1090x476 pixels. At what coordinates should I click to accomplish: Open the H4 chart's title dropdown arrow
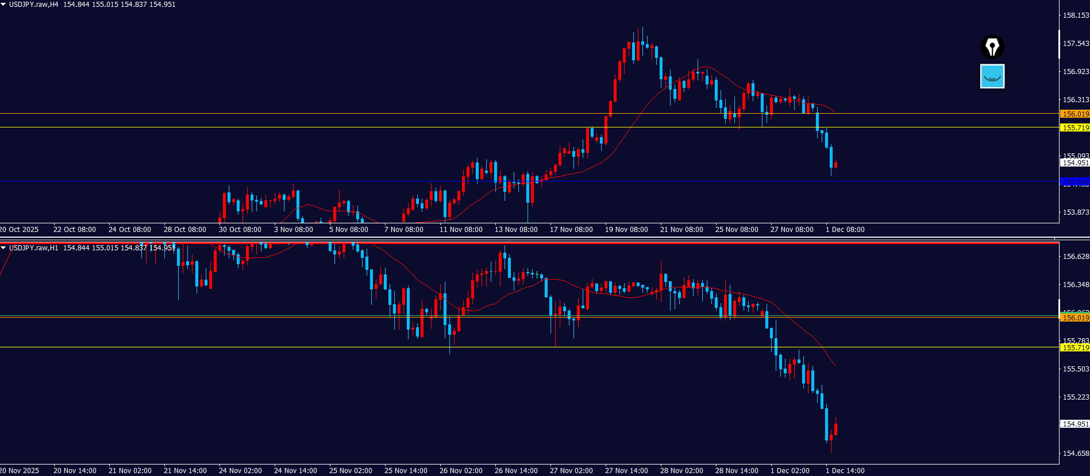pos(3,5)
